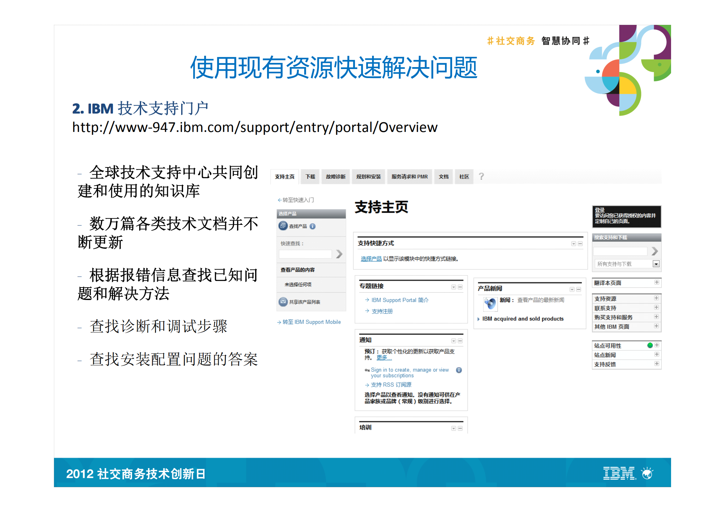Minimize the 支持快捷方式 module
725x512 pixels.
pyautogui.click(x=579, y=243)
